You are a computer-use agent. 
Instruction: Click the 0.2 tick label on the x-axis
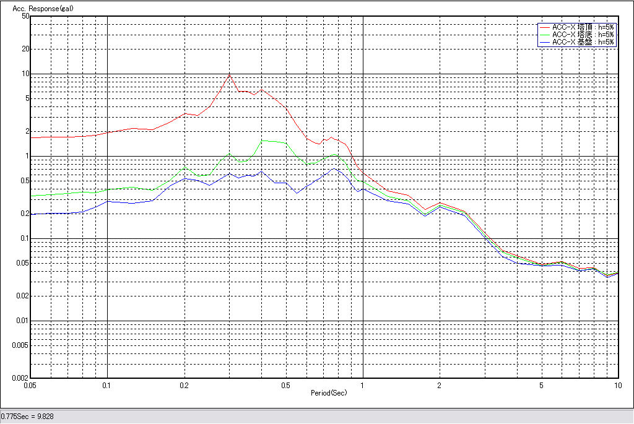(184, 385)
